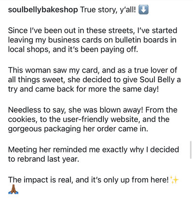Image resolution: width=193 pixels, height=198 pixels.
Task: Click the line "leaving my business cards on bulletin boards"
Action: coord(92,40)
